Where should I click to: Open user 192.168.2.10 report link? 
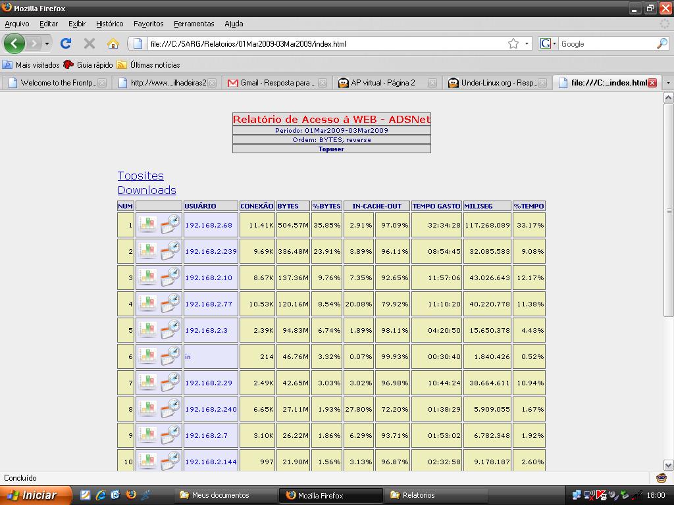209,277
